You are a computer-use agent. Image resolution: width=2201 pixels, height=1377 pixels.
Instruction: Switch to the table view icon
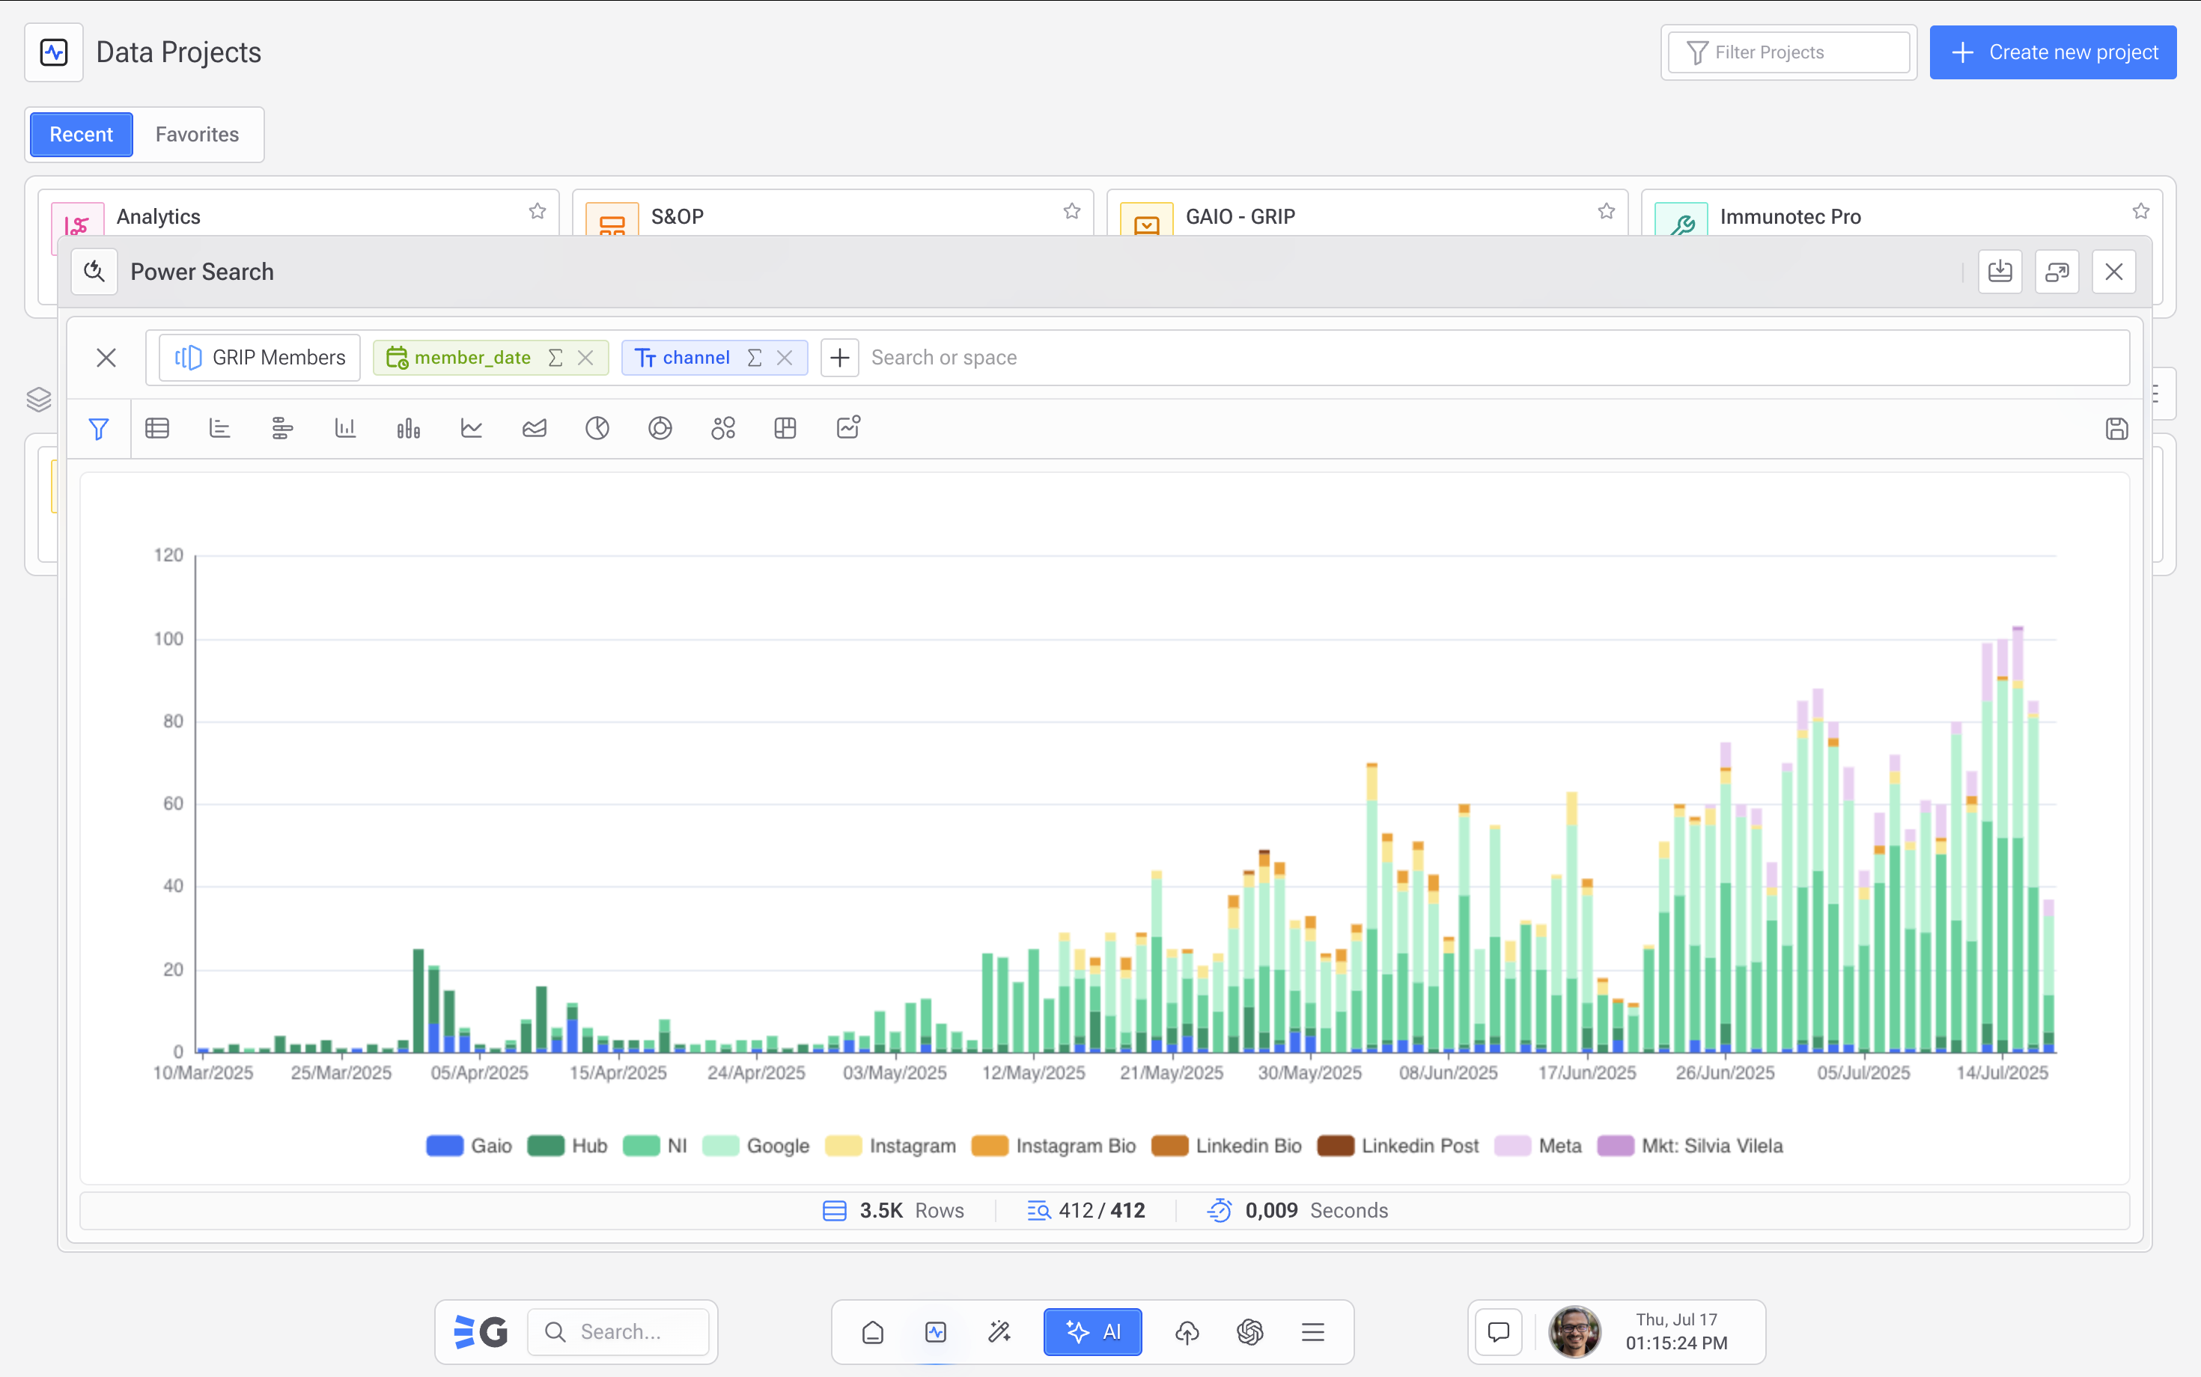[158, 428]
